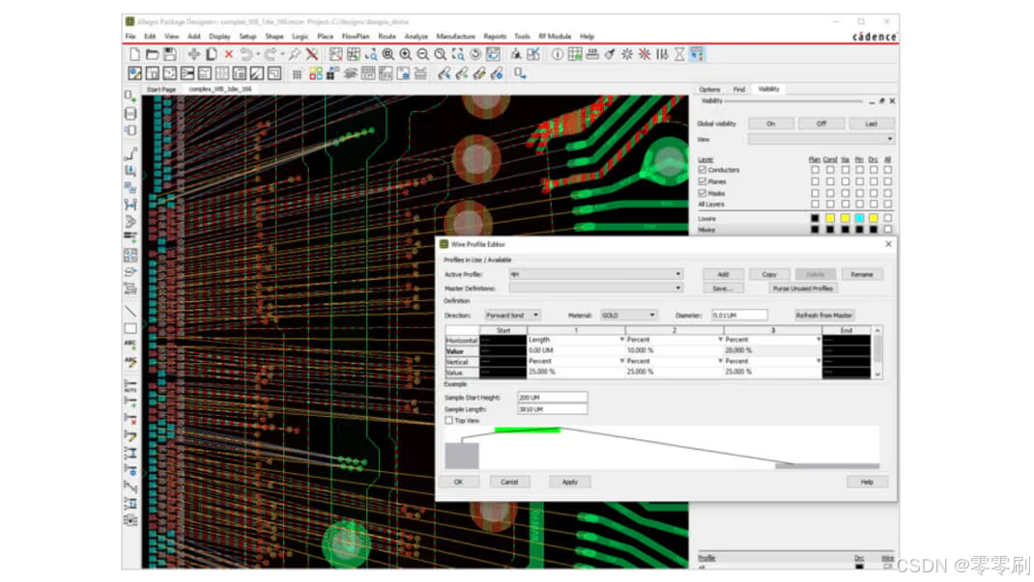Click the Zoom In icon
This screenshot has height=582, width=1034.
tap(406, 54)
